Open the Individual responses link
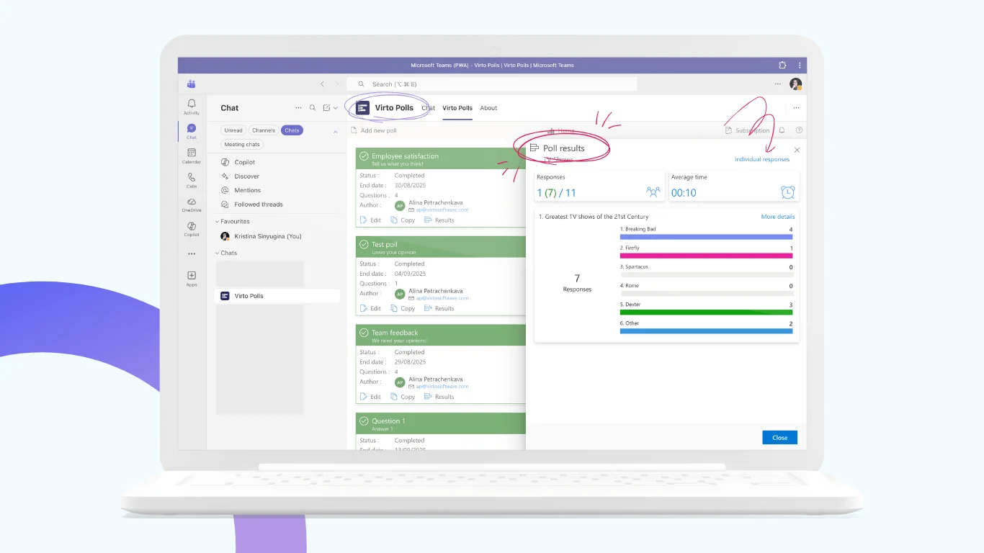 click(761, 159)
